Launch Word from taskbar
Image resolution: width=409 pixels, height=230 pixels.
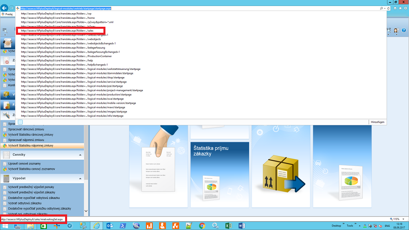[x=242, y=226]
